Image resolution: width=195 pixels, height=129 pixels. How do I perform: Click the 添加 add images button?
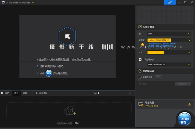(5, 93)
